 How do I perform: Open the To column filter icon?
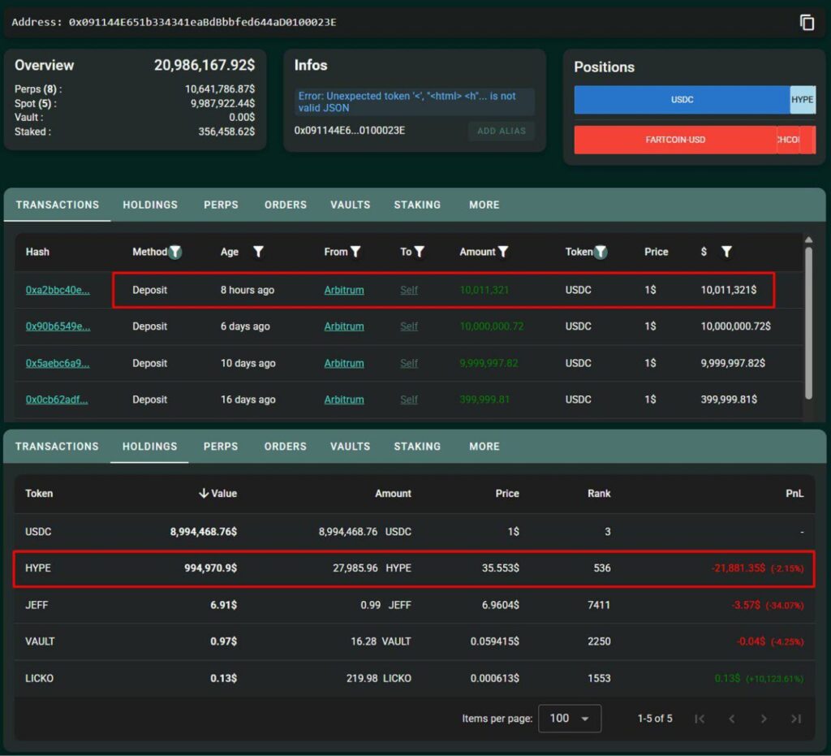point(420,252)
